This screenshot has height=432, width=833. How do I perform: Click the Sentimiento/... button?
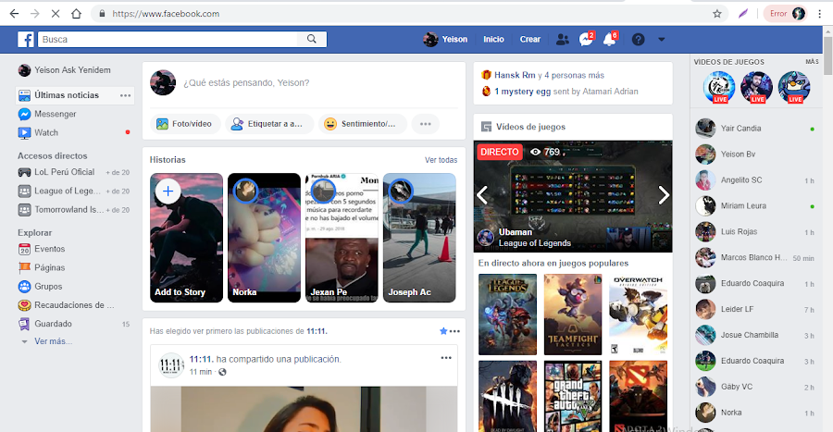coord(362,124)
